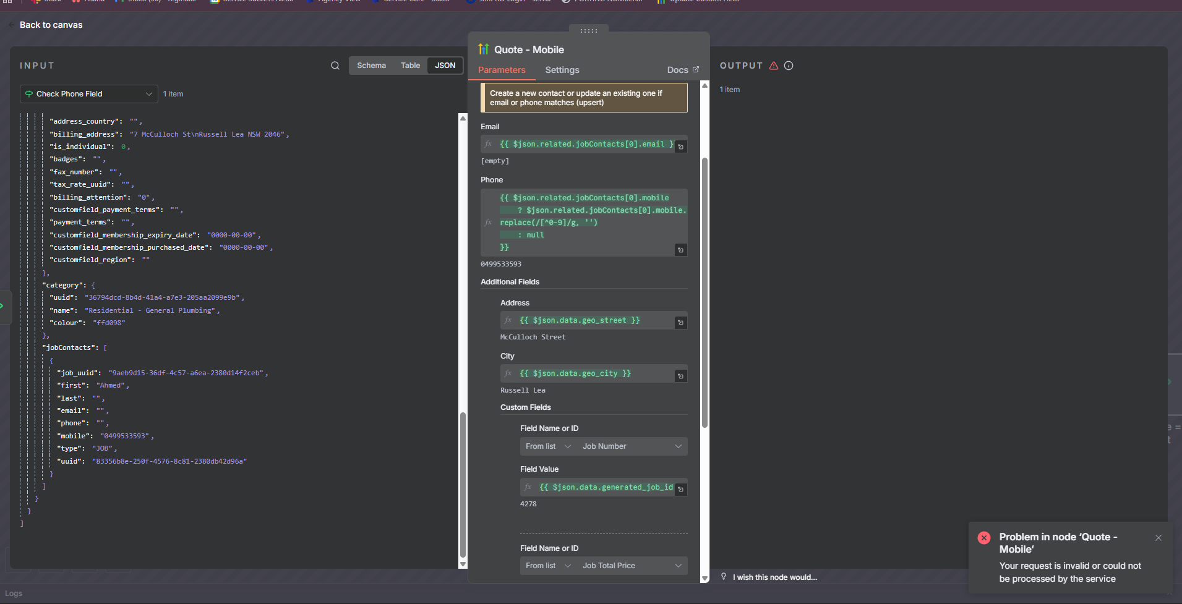Viewport: 1182px width, 604px height.
Task: Switch input view to Schema
Action: pyautogui.click(x=371, y=66)
